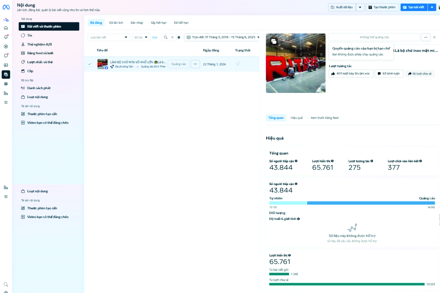The height and width of the screenshot is (293, 440).
Task: Open the Loại bài viết dropdown
Action: pos(109,37)
